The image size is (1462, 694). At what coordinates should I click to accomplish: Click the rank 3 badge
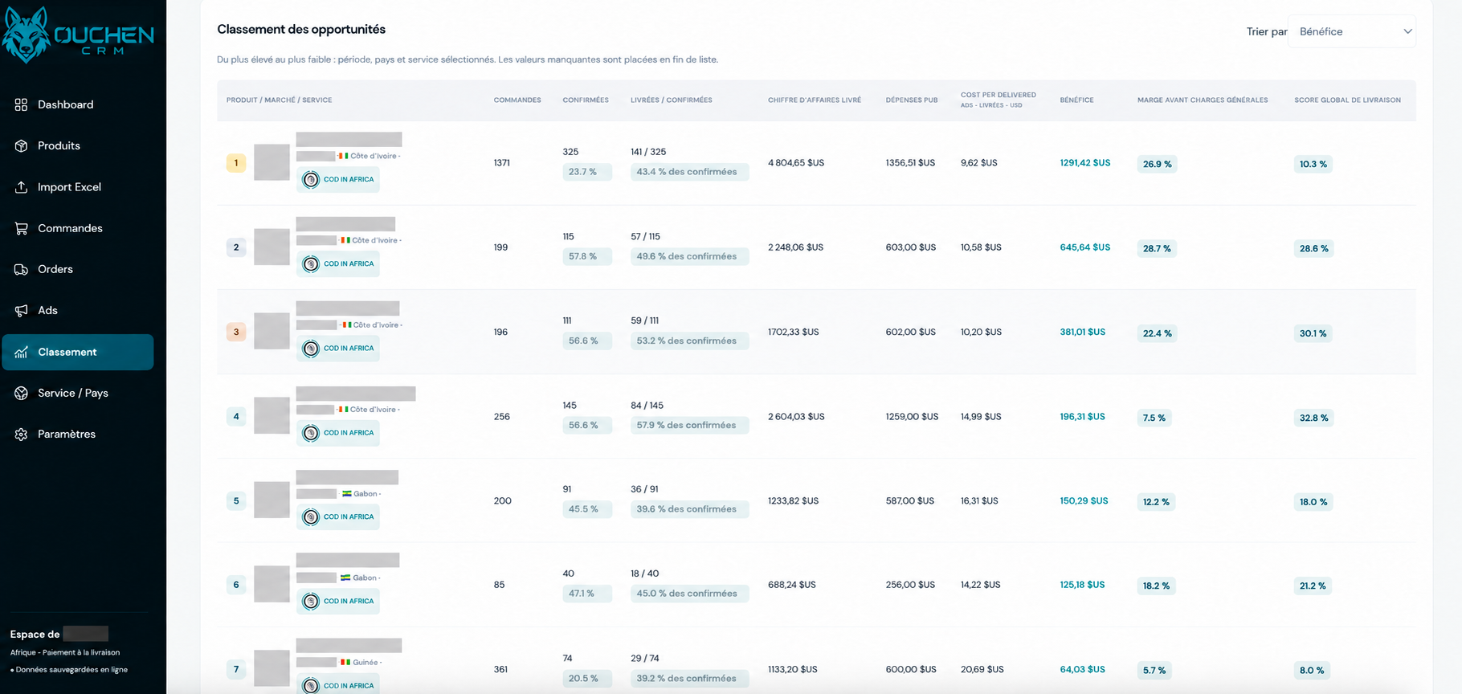(x=236, y=332)
